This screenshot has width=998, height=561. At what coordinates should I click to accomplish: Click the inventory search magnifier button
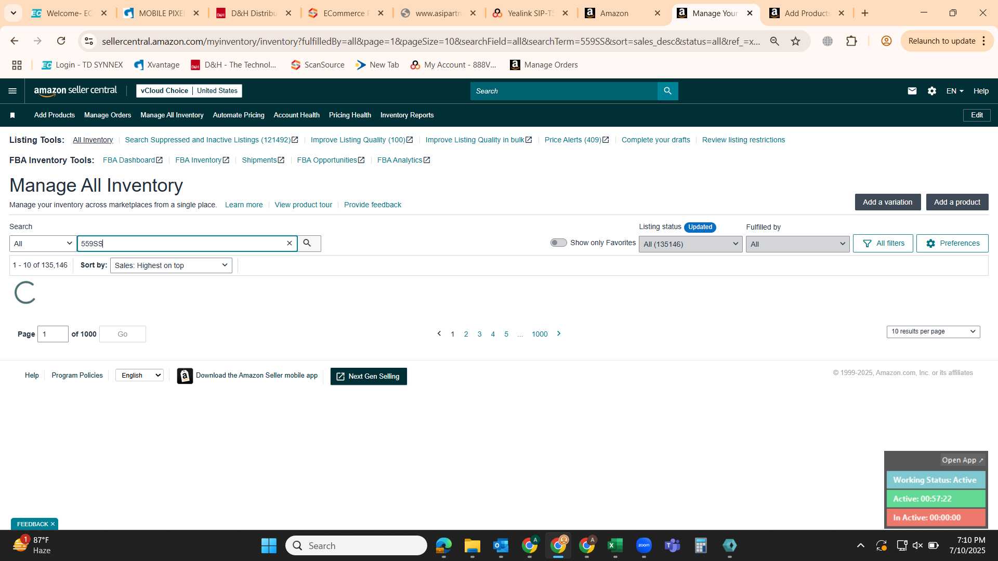pyautogui.click(x=309, y=243)
